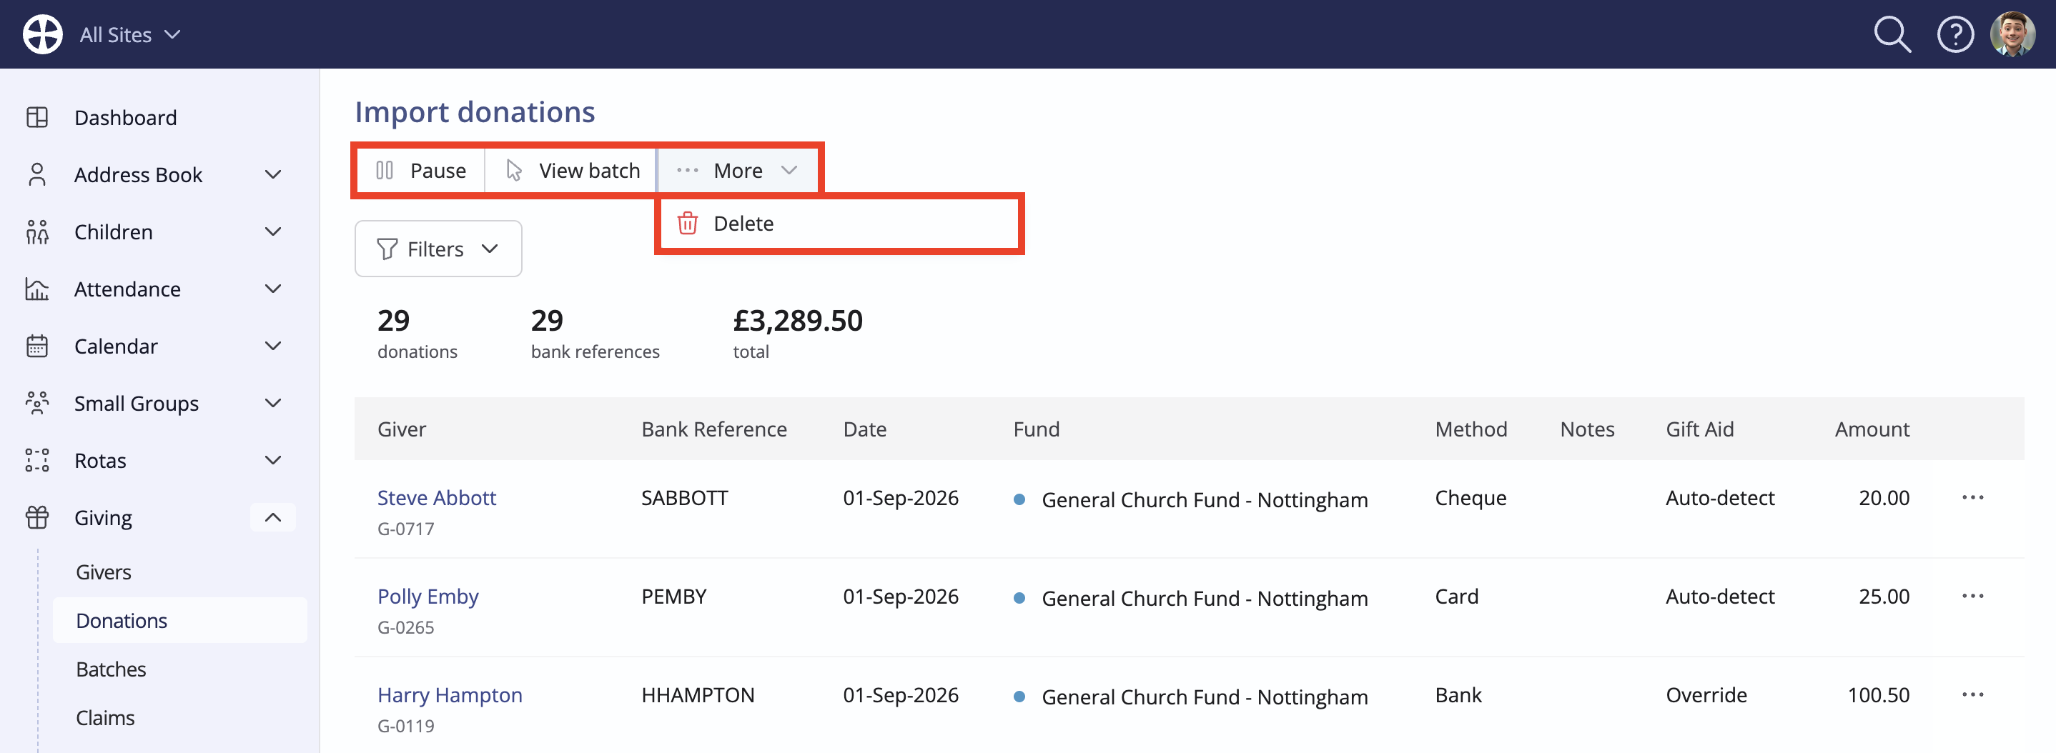Open Harry Hampton row options ellipsis
This screenshot has width=2056, height=753.
1972,694
